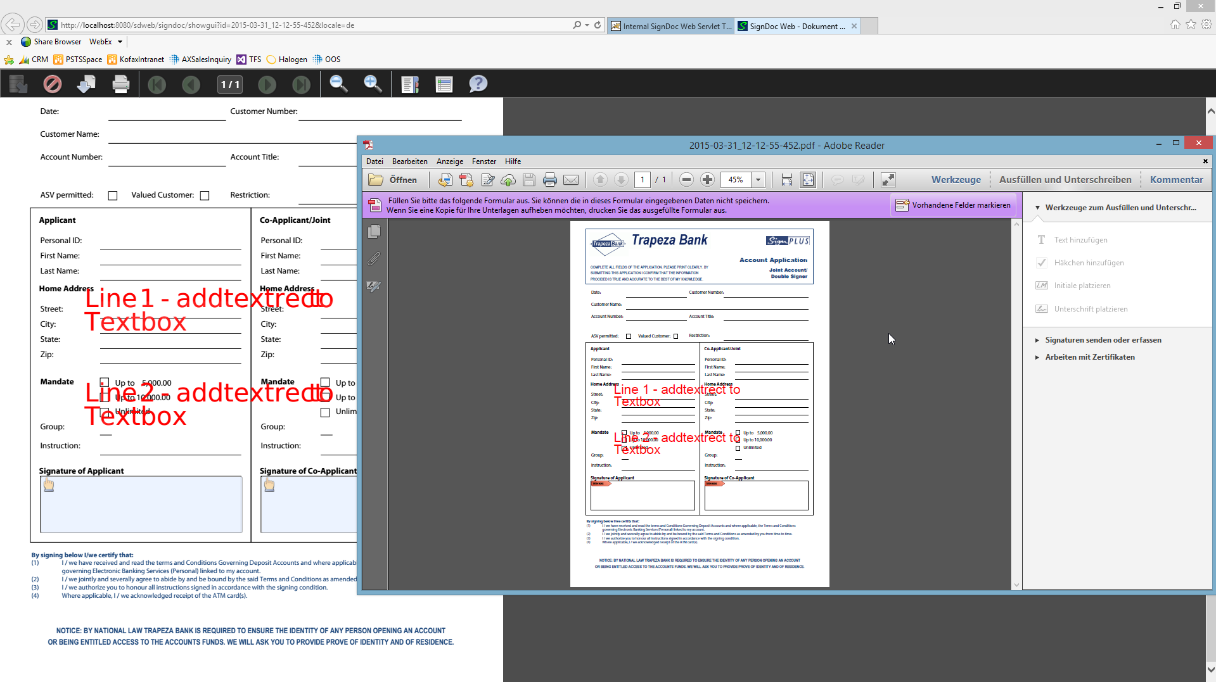Click the Öffnen folder button in Adobe Reader
The image size is (1216, 682).
[393, 180]
